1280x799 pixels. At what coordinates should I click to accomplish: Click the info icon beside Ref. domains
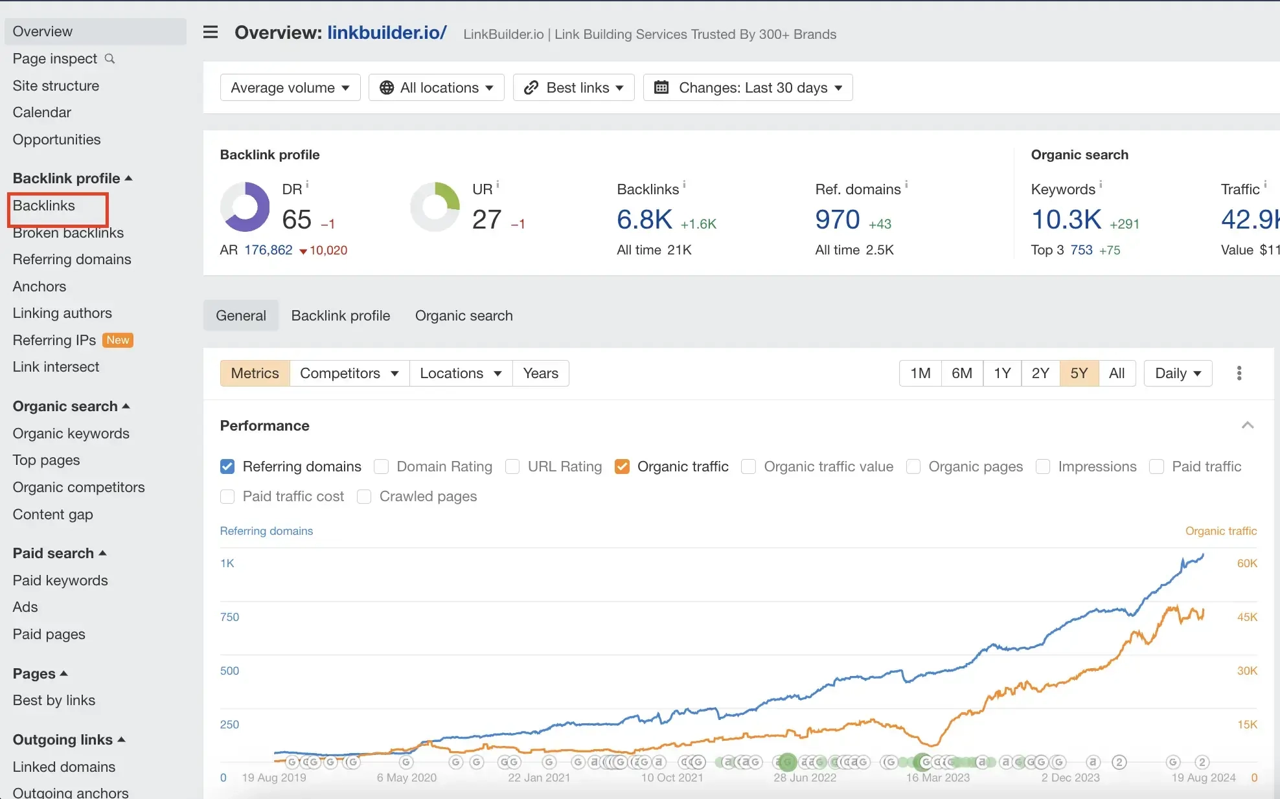[906, 185]
